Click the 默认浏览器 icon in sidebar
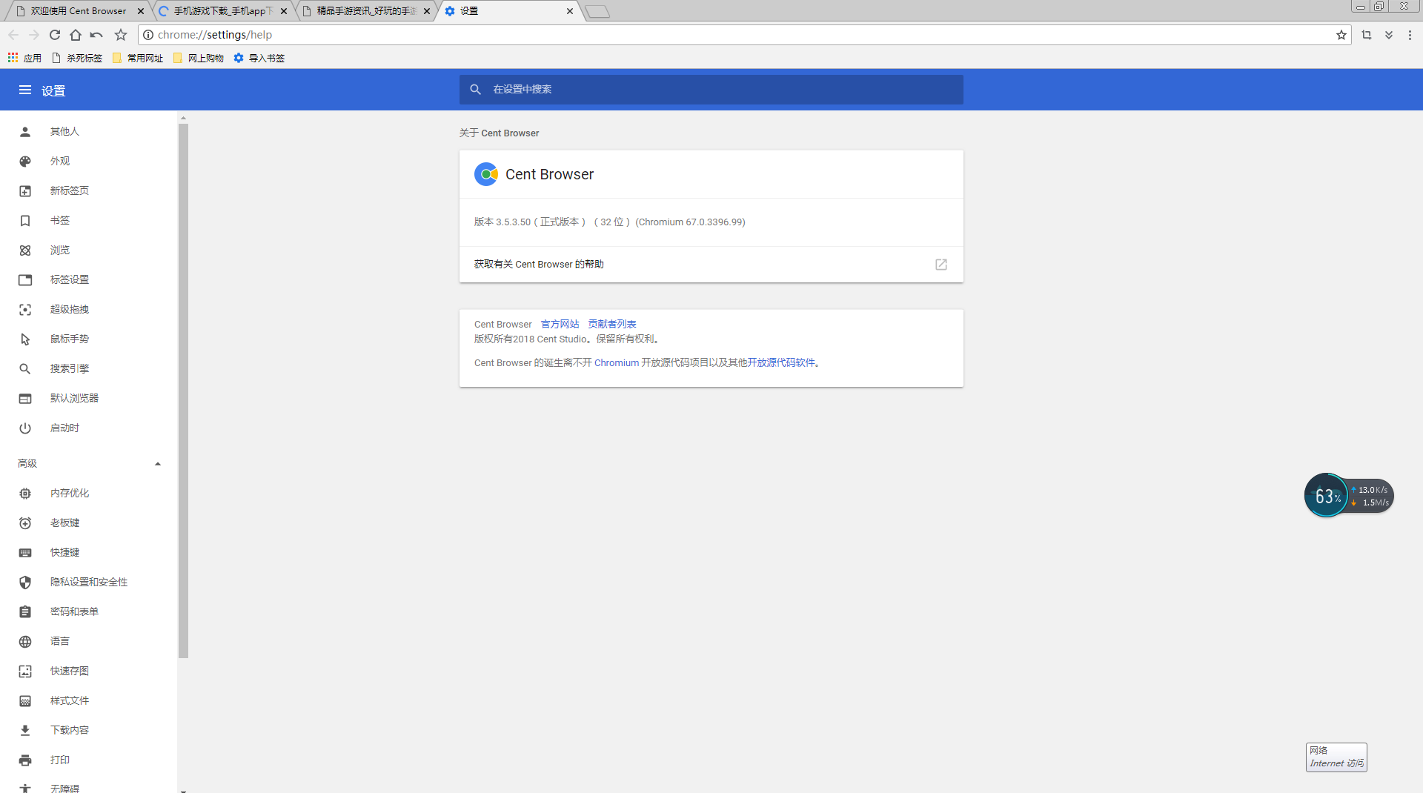 coord(25,398)
